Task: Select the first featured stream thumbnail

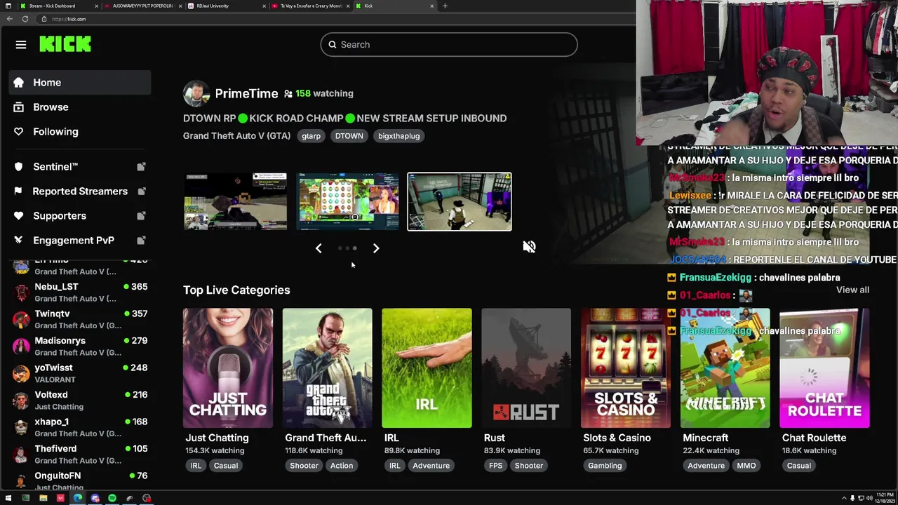Action: [x=235, y=202]
